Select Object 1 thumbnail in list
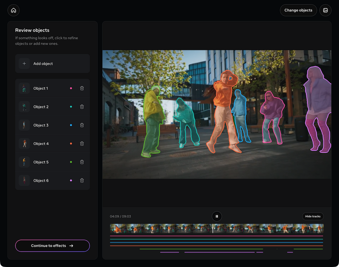This screenshot has width=339, height=267. coord(24,88)
